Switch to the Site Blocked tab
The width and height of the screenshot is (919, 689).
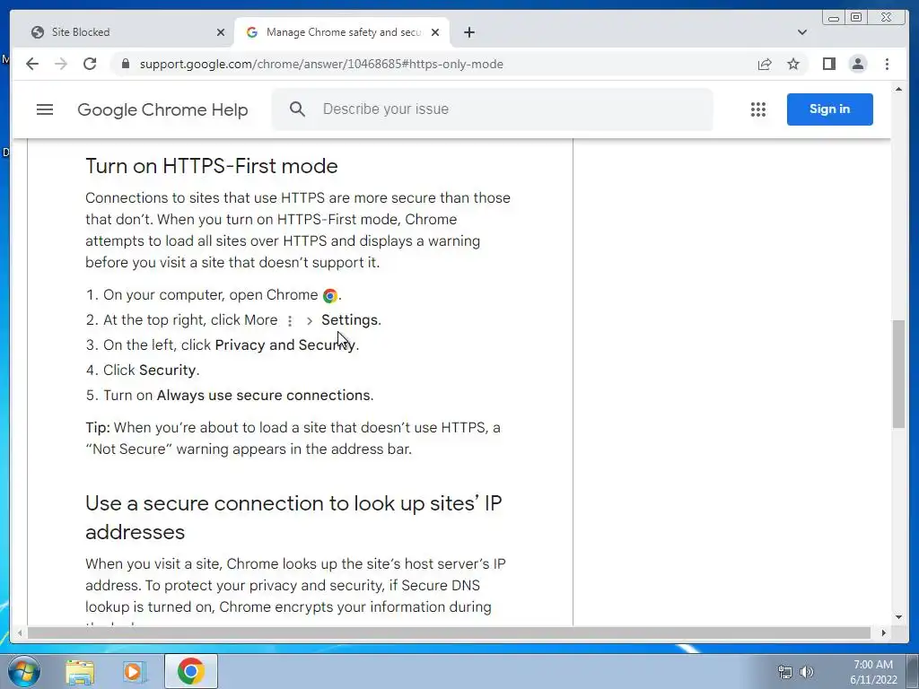[126, 32]
